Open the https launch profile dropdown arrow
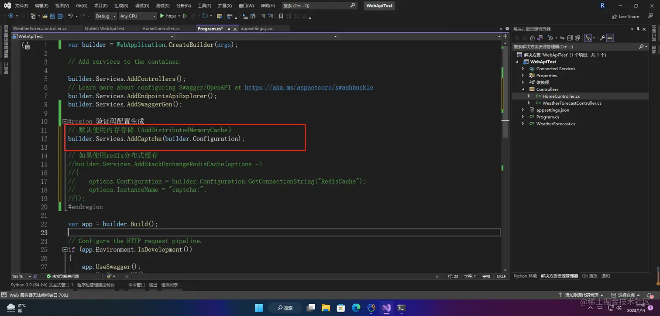This screenshot has height=316, width=660. pyautogui.click(x=179, y=16)
